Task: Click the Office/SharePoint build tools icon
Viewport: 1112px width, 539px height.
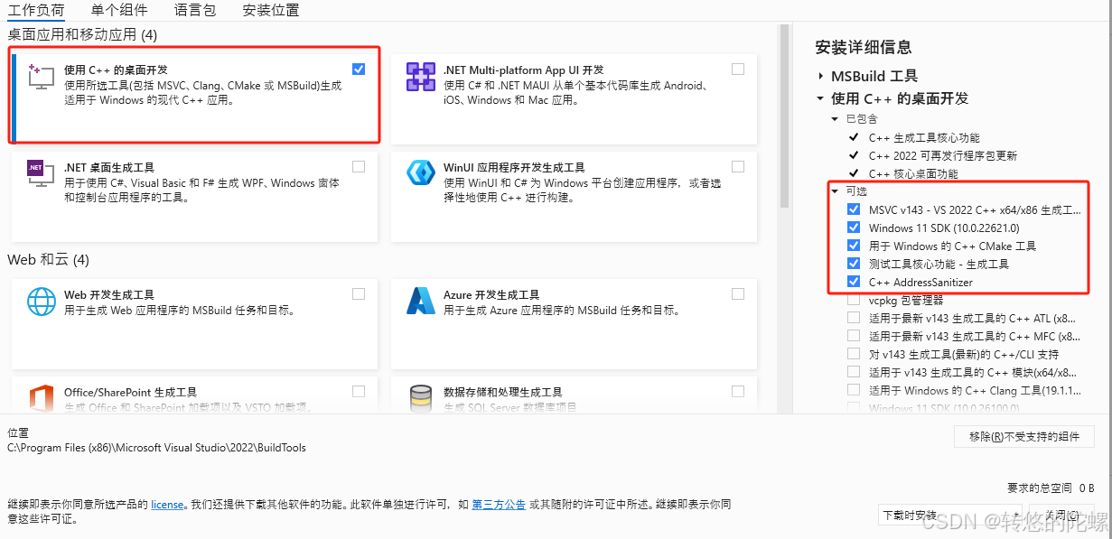Action: [x=42, y=398]
